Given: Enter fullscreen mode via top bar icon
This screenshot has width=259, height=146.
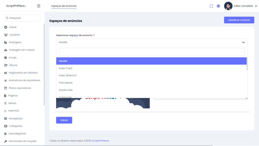Looking at the screenshot, I should [211, 6].
